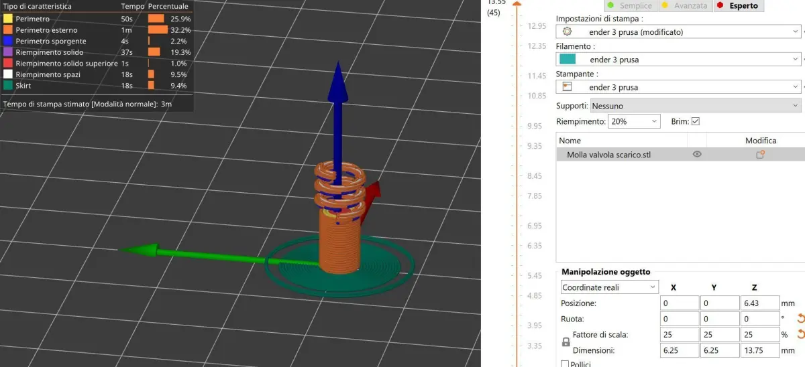The height and width of the screenshot is (367, 805).
Task: Click the Dimensioni X field showing 6.25
Action: [x=679, y=350]
